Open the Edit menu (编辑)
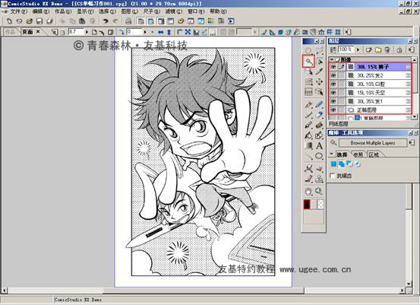This screenshot has height=305, width=420. point(41,11)
